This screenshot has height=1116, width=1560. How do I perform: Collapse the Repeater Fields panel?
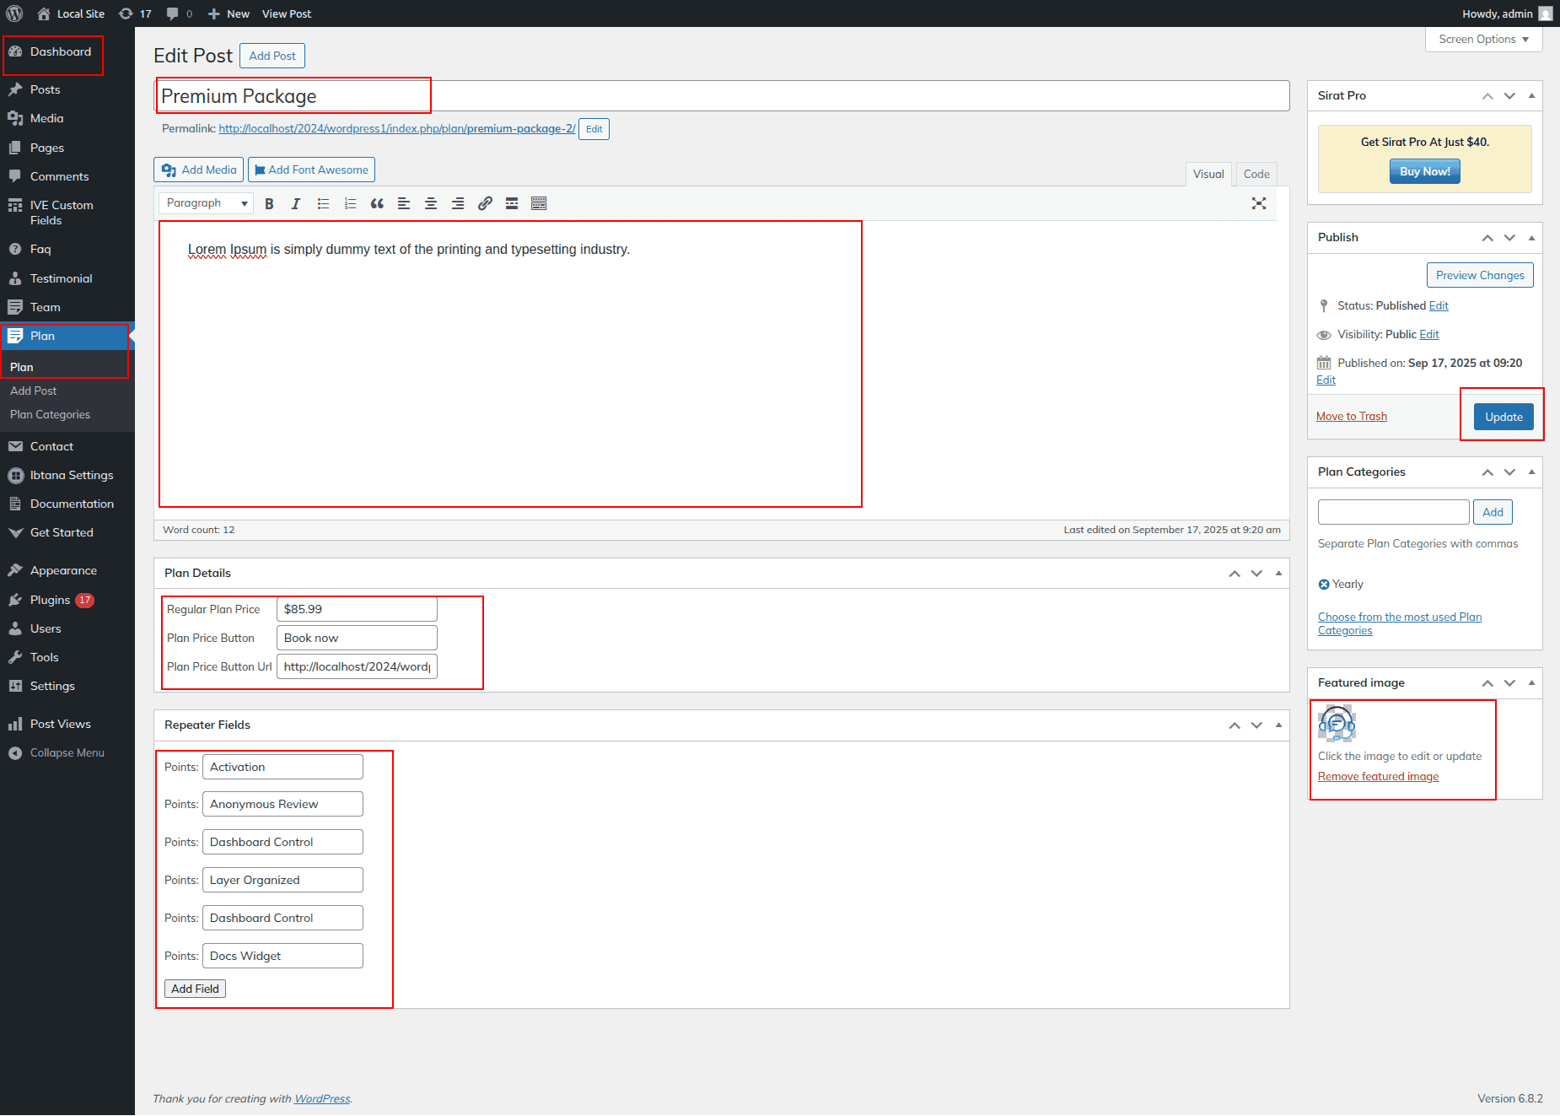(1278, 725)
